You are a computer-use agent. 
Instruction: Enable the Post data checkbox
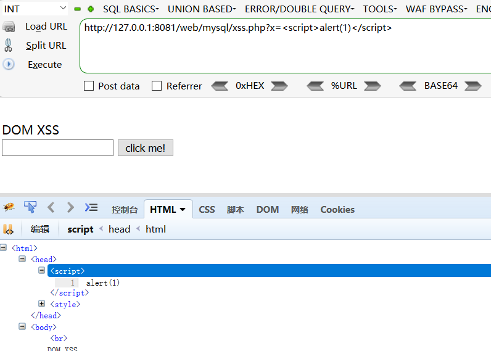pos(89,86)
